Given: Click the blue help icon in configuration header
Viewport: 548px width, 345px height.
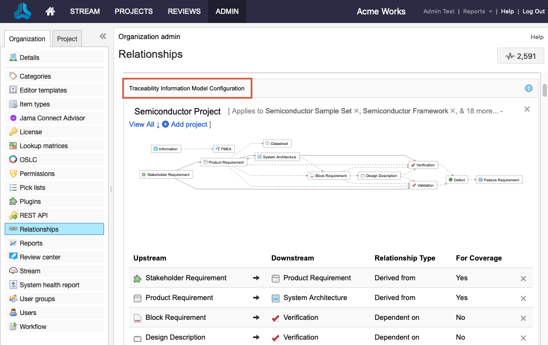Looking at the screenshot, I should 528,88.
